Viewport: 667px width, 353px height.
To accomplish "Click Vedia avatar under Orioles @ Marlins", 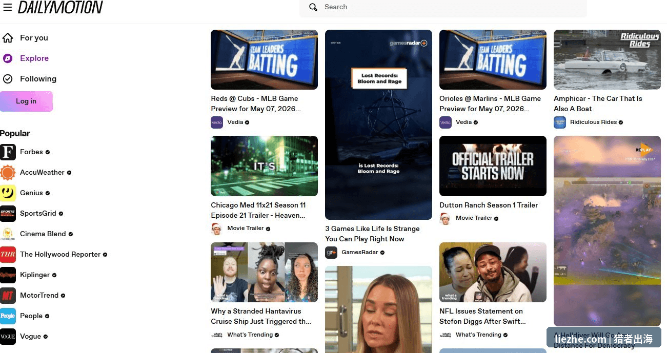I will coord(446,122).
